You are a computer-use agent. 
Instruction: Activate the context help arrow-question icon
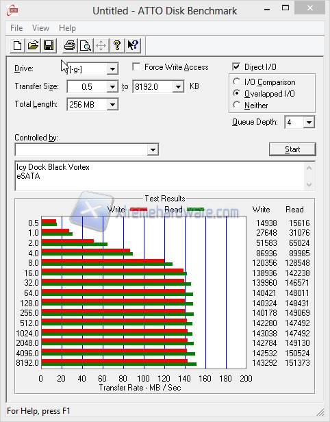point(133,45)
